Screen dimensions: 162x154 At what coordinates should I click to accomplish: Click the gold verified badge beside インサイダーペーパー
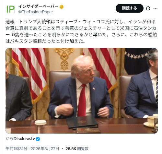click(x=62, y=7)
